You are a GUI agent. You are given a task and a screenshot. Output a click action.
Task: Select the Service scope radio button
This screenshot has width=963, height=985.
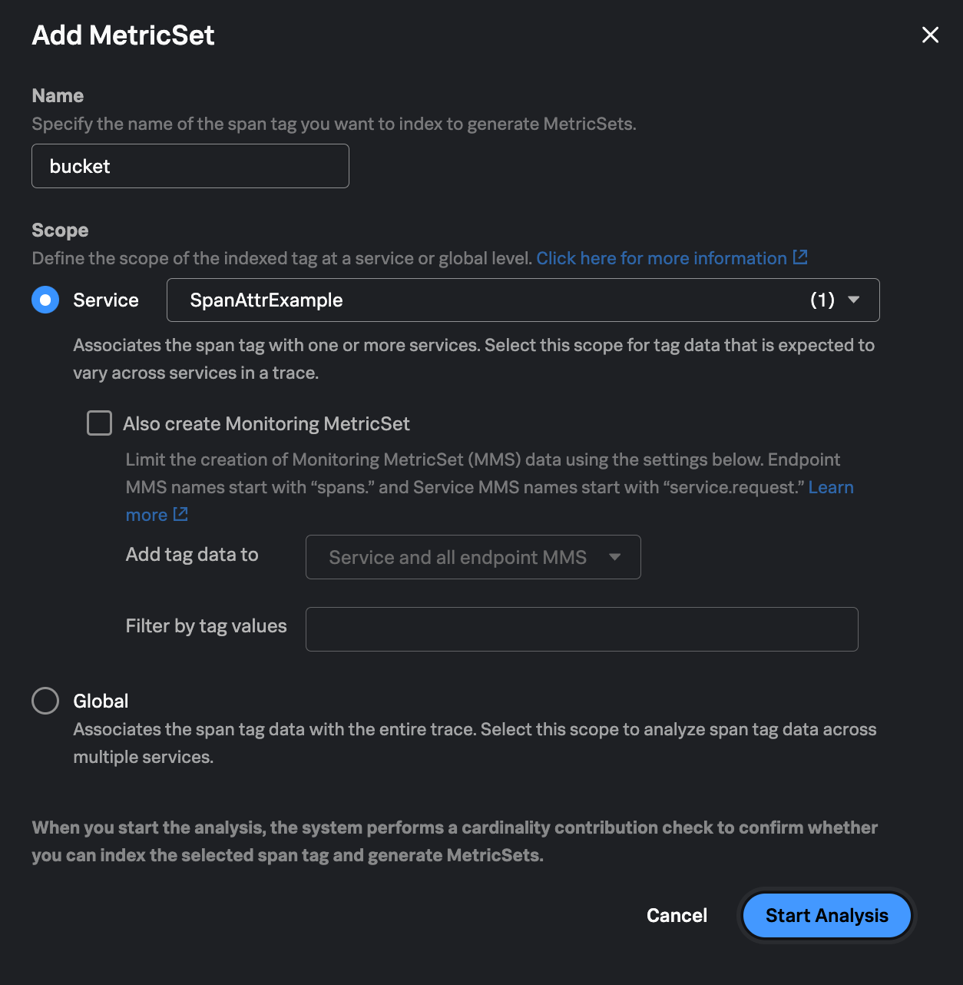pos(45,300)
